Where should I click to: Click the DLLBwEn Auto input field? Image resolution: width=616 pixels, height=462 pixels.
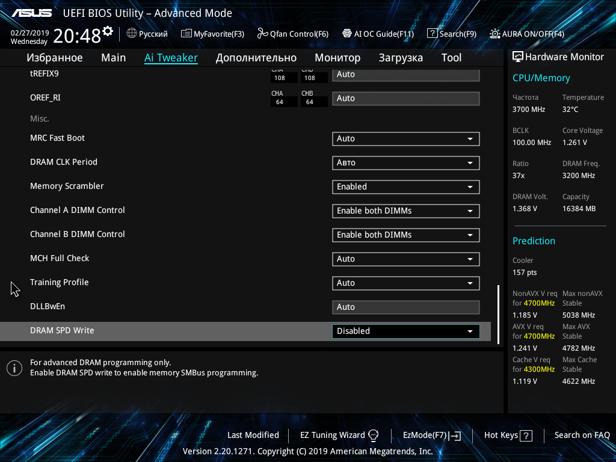tap(406, 307)
